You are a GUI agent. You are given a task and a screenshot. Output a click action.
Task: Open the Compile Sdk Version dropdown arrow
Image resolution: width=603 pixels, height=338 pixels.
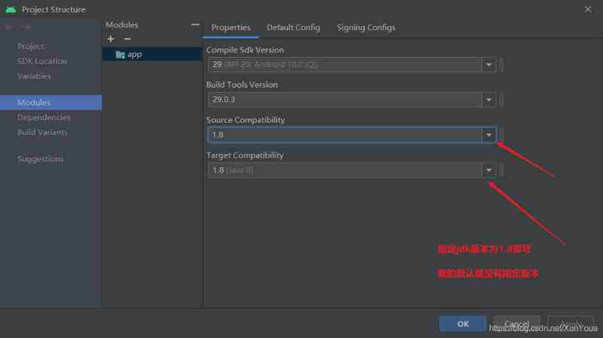pyautogui.click(x=489, y=65)
